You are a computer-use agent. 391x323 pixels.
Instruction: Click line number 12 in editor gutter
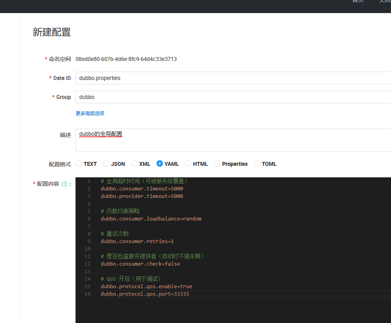pyautogui.click(x=87, y=264)
